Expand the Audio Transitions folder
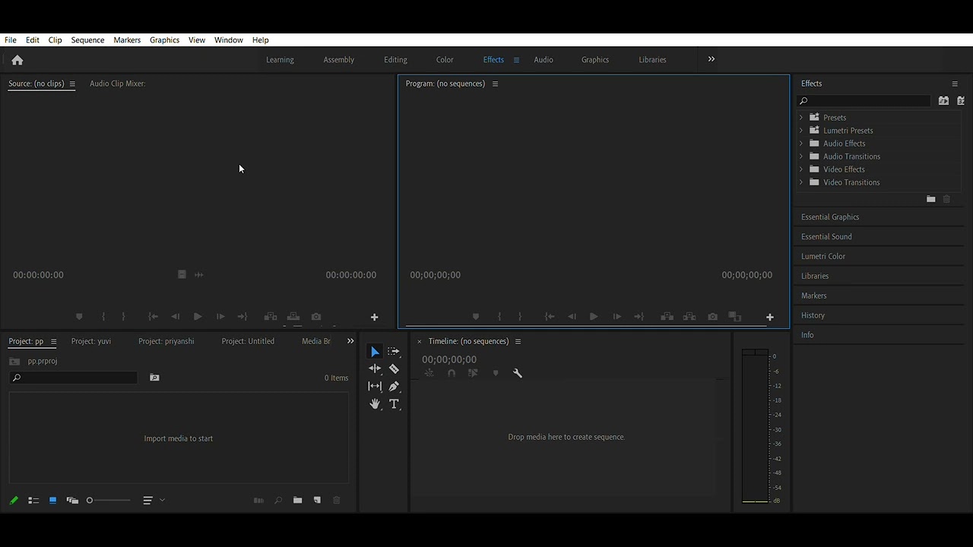The image size is (973, 547). pos(800,157)
